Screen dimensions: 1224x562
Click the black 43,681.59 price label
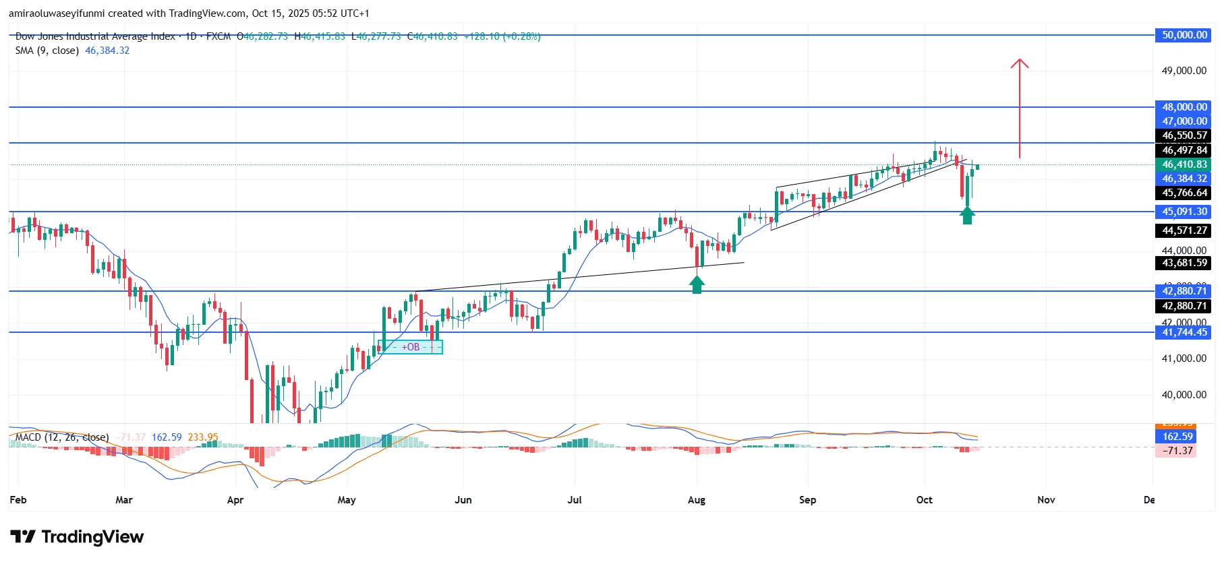coord(1184,263)
